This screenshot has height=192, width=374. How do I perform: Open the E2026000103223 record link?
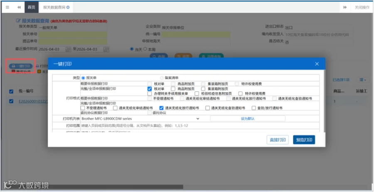tap(33, 101)
